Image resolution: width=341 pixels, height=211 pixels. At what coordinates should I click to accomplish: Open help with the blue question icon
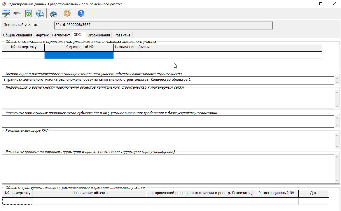pyautogui.click(x=81, y=13)
